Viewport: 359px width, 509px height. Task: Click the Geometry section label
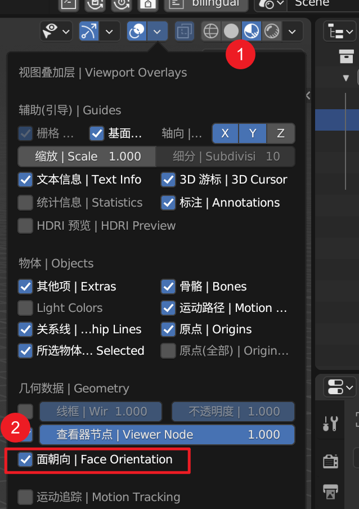pos(74,389)
